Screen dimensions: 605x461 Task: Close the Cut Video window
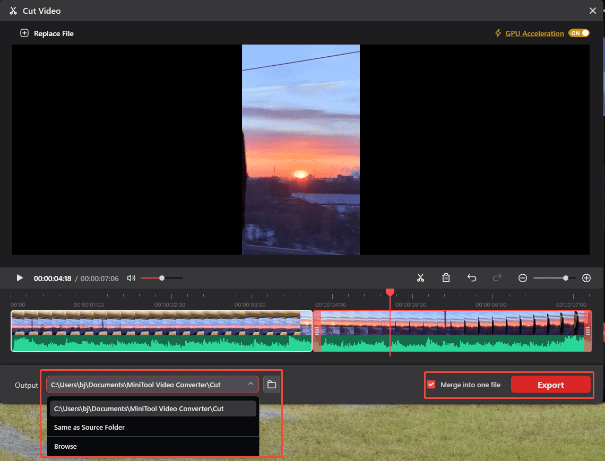pyautogui.click(x=593, y=11)
